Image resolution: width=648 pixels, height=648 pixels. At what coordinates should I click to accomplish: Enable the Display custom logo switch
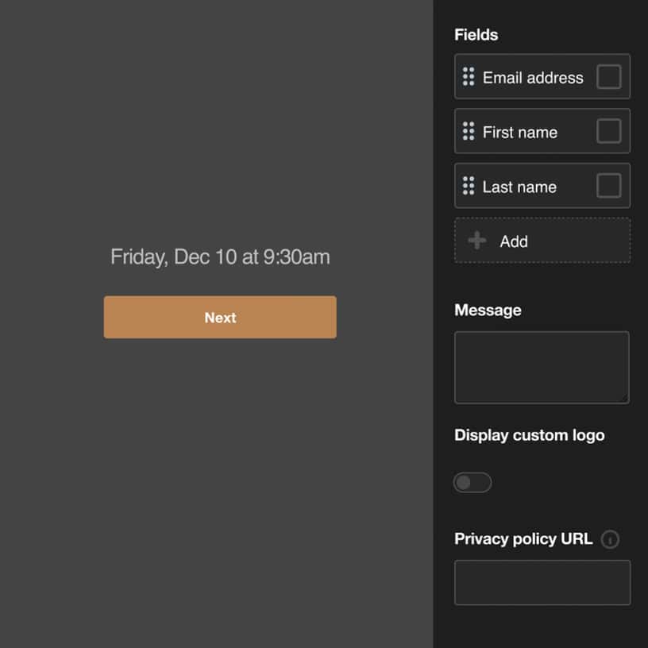coord(472,482)
